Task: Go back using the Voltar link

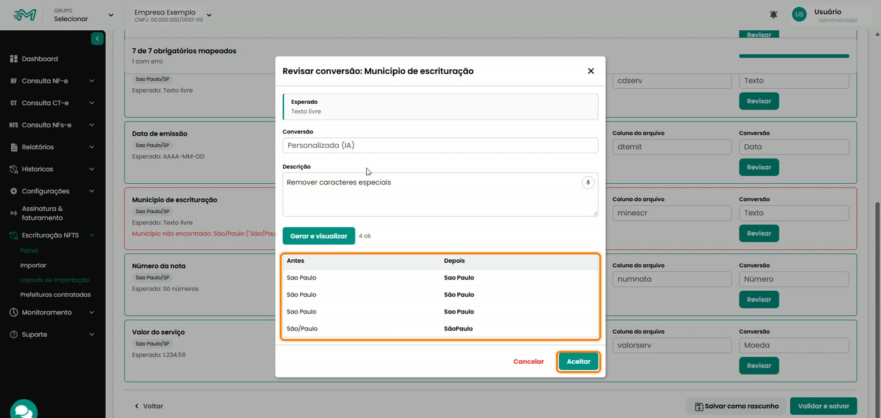Action: 149,406
